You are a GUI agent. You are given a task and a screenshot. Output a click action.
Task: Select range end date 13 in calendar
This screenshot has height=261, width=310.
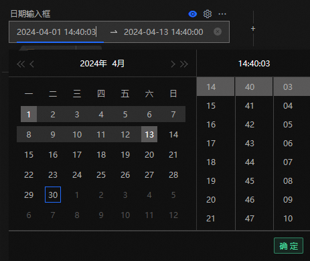(x=149, y=134)
